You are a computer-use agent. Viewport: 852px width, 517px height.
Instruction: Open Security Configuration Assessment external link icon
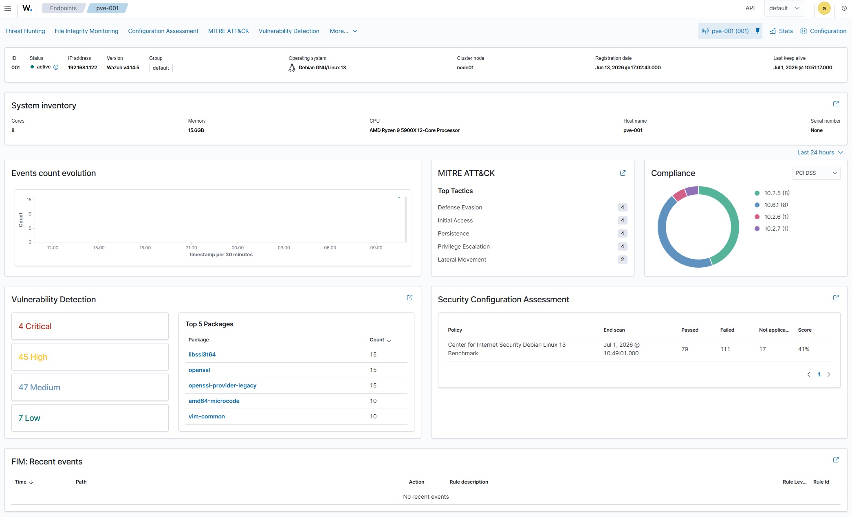(836, 298)
